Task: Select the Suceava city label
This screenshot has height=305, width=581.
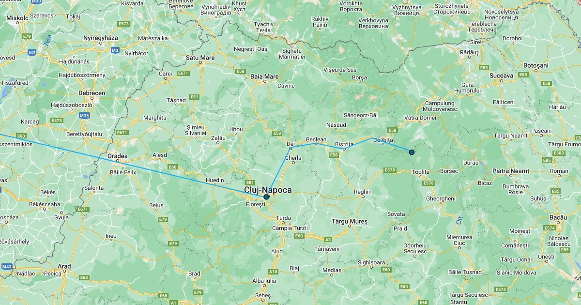Action: (x=501, y=76)
